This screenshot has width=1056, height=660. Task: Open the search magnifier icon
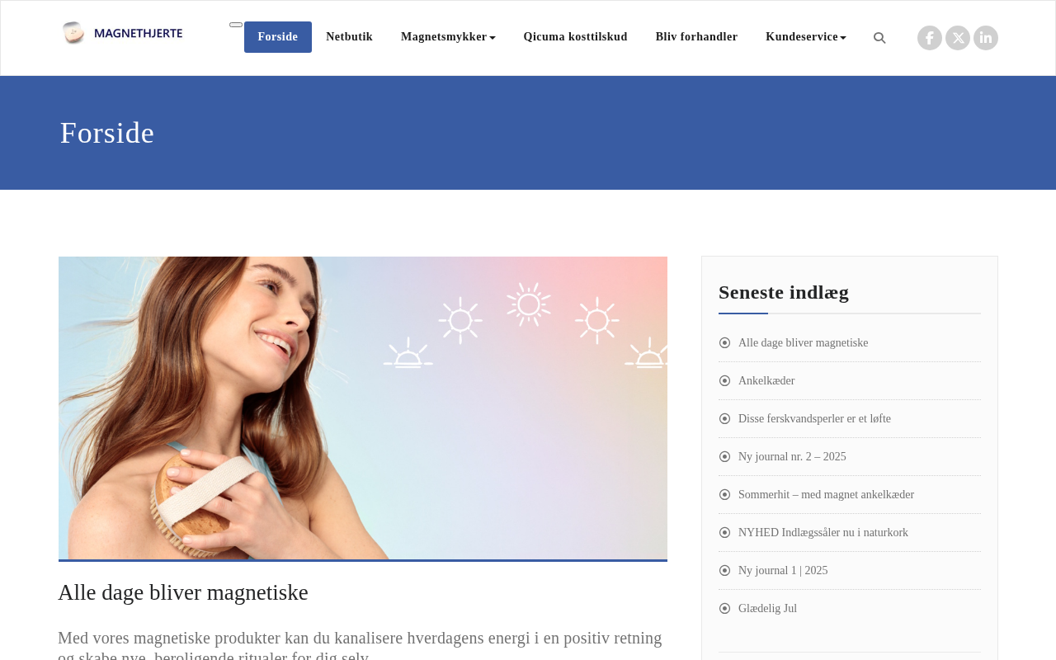pyautogui.click(x=879, y=38)
